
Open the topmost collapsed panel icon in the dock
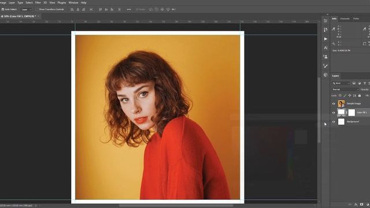(x=325, y=21)
